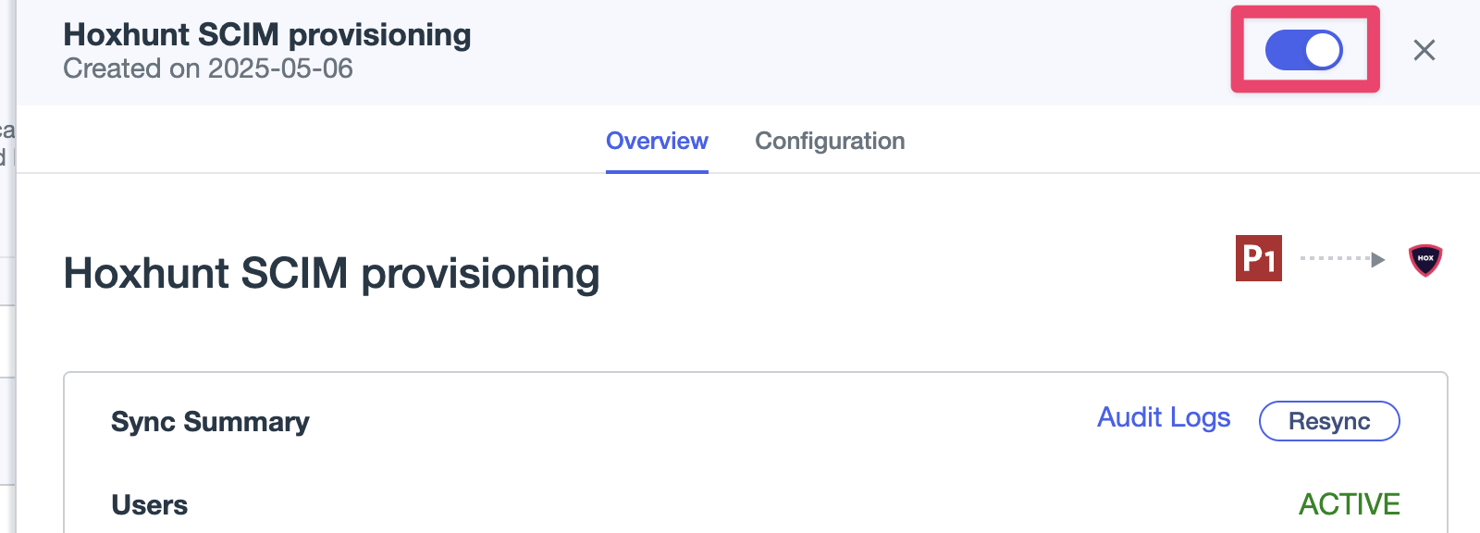Screen dimensions: 1480x533
Task: Click the background page sliver at left edge
Action: [7, 266]
